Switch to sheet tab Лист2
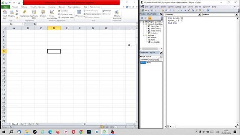Image resolution: width=240 pixels, height=135 pixels. click(23, 124)
